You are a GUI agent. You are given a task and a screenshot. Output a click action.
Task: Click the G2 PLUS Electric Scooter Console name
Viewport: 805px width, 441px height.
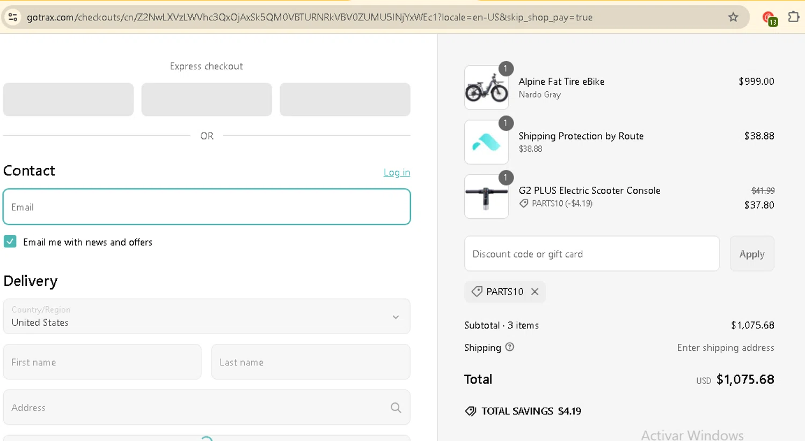pyautogui.click(x=589, y=190)
